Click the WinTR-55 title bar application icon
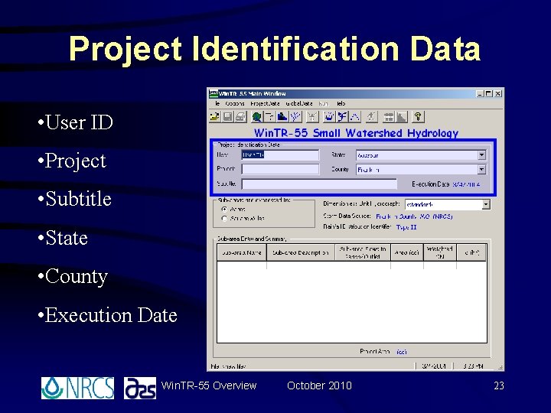Screen dimensions: 551x413 [x=214, y=93]
